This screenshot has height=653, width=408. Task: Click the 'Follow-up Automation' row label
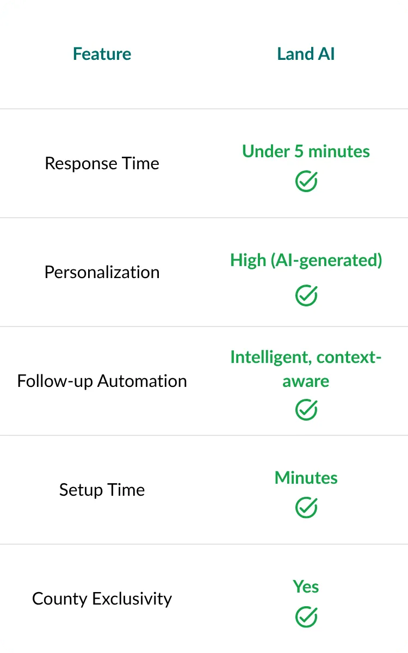coord(102,381)
